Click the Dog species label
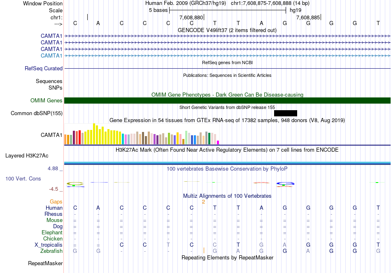 click(58, 227)
